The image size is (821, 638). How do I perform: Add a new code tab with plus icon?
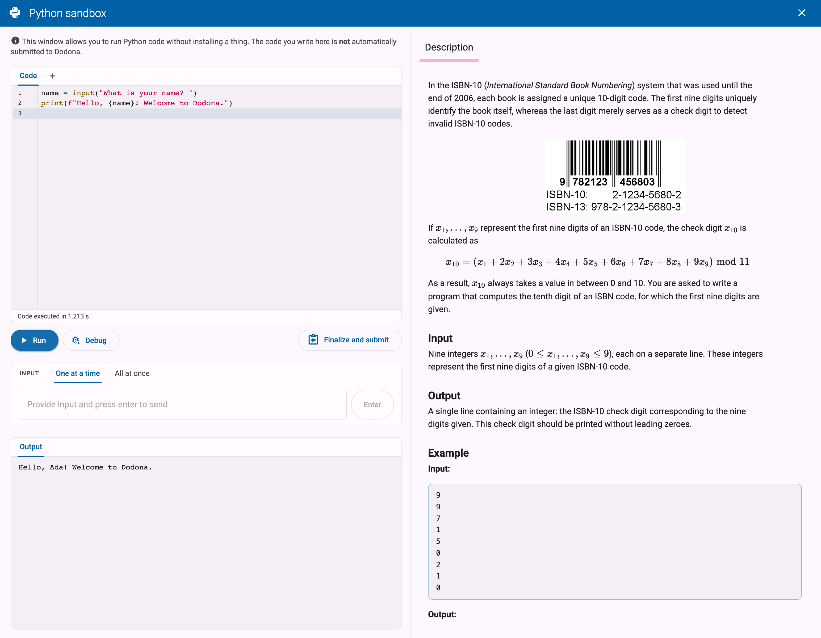(x=52, y=76)
